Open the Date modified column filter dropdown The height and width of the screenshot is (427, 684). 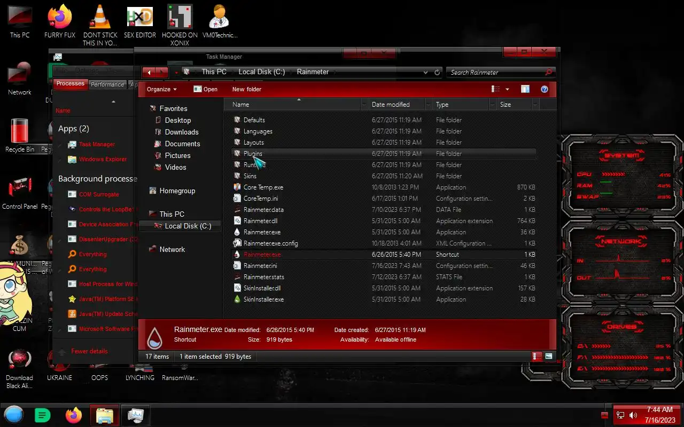428,105
